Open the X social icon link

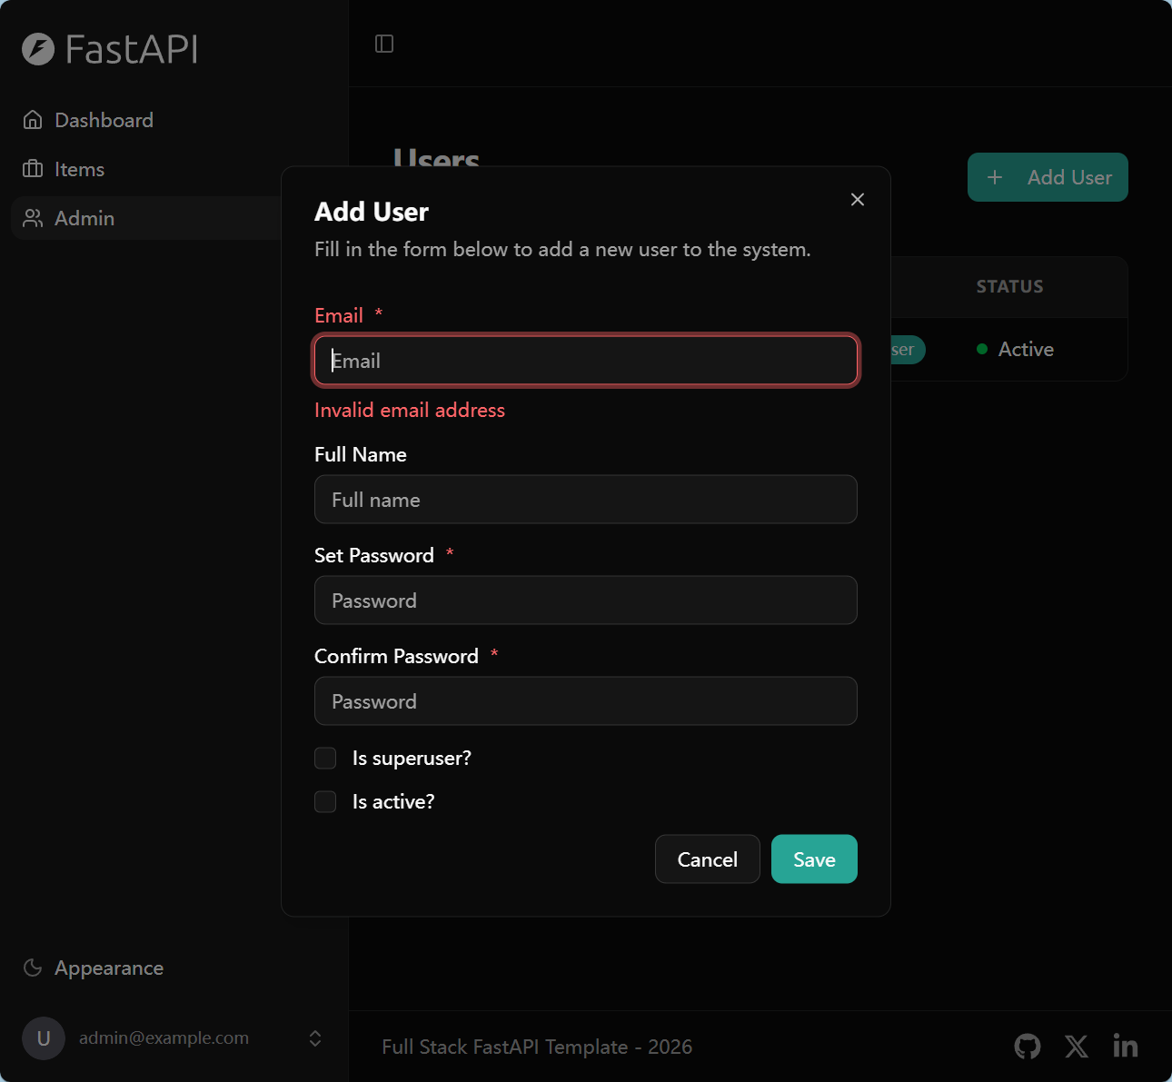coord(1077,1047)
